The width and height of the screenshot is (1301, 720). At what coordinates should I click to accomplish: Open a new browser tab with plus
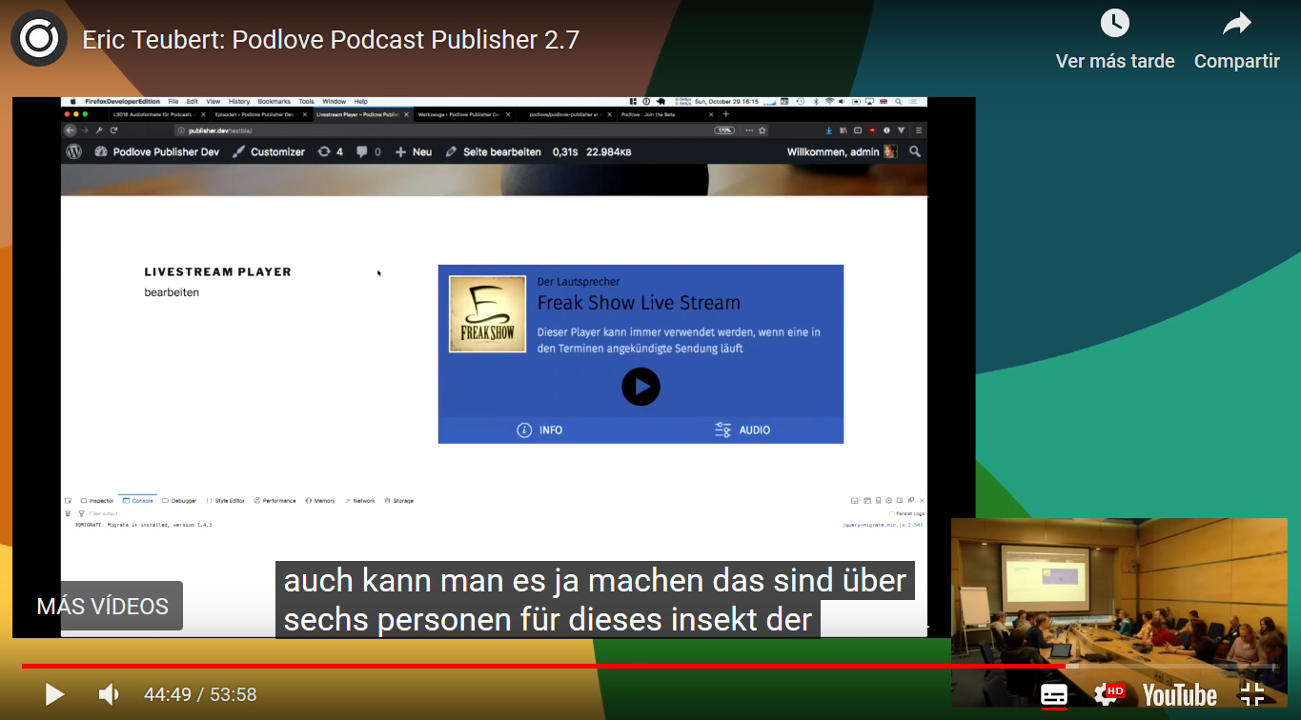click(x=726, y=114)
